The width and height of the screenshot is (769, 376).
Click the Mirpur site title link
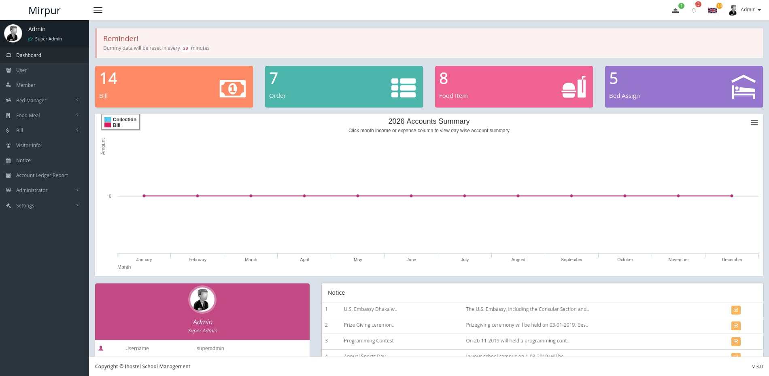[x=45, y=11]
